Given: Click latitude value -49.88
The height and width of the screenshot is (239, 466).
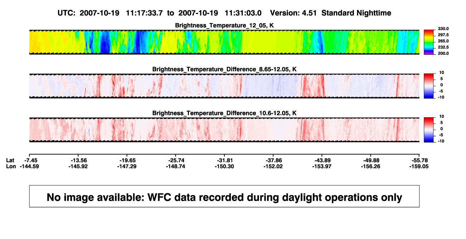Looking at the screenshot, I should coord(371,160).
